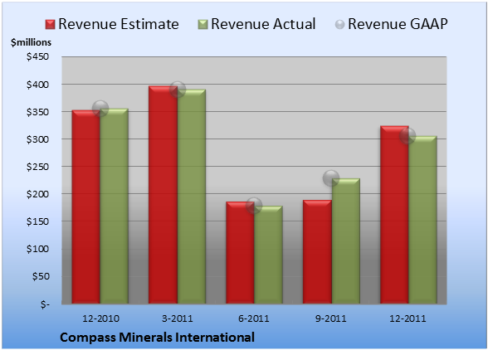The height and width of the screenshot is (350, 488).
Task: Click the green Revenue Actual legend swatch
Action: (203, 24)
